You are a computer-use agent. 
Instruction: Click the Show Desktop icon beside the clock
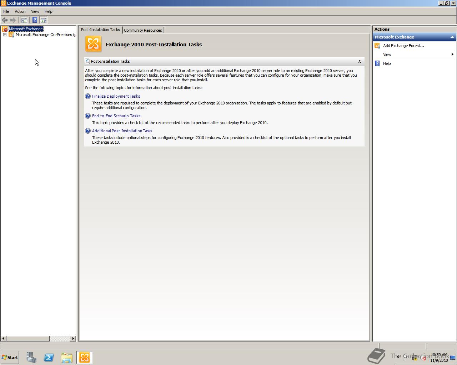click(x=453, y=358)
